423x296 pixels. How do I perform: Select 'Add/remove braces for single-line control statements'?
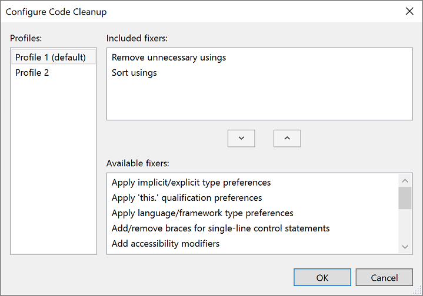[x=221, y=228]
